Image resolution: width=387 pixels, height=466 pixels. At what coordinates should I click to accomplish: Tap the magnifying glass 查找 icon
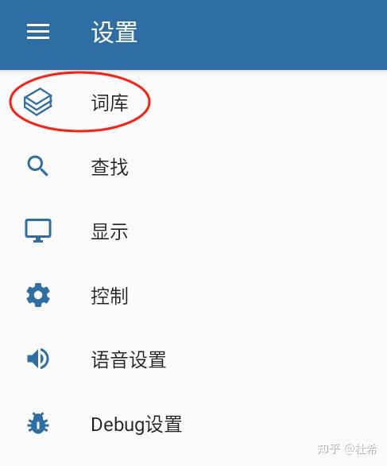coord(37,166)
